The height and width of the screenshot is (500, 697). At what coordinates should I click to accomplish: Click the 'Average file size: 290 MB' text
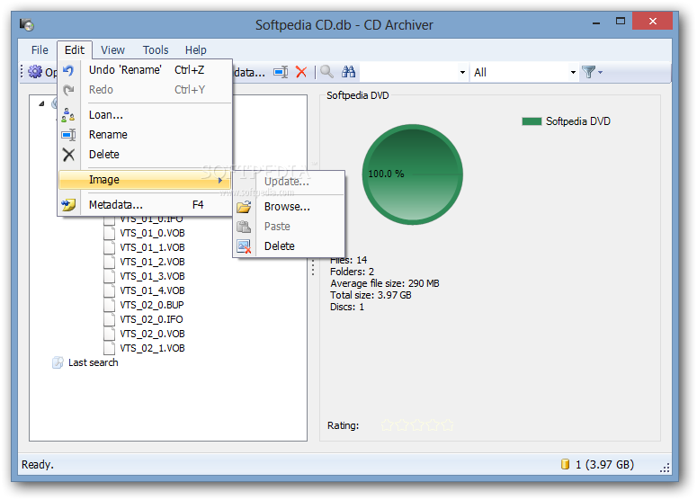385,283
